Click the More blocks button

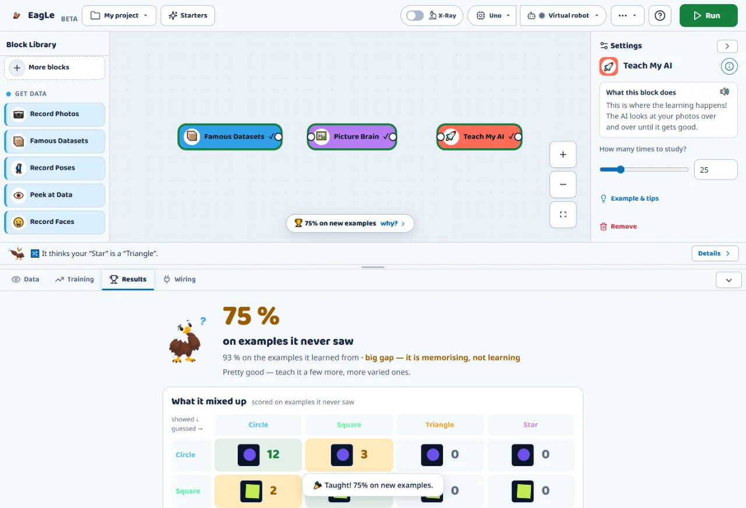point(55,68)
